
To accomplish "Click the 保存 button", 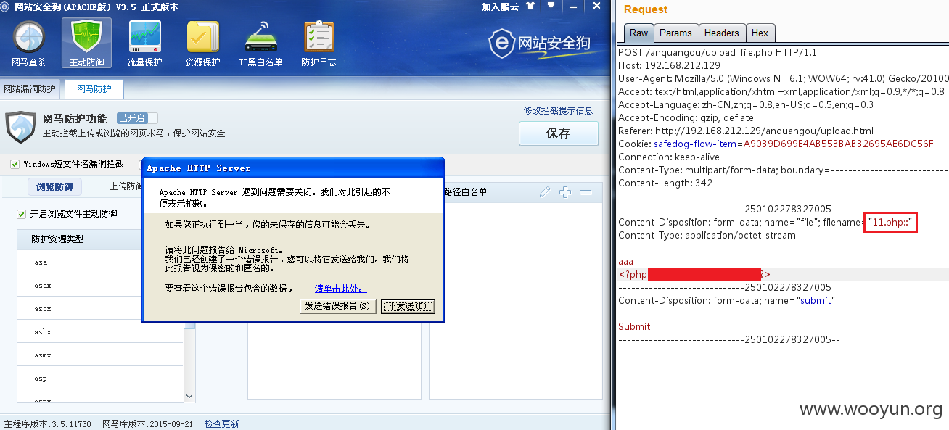I will 559,133.
